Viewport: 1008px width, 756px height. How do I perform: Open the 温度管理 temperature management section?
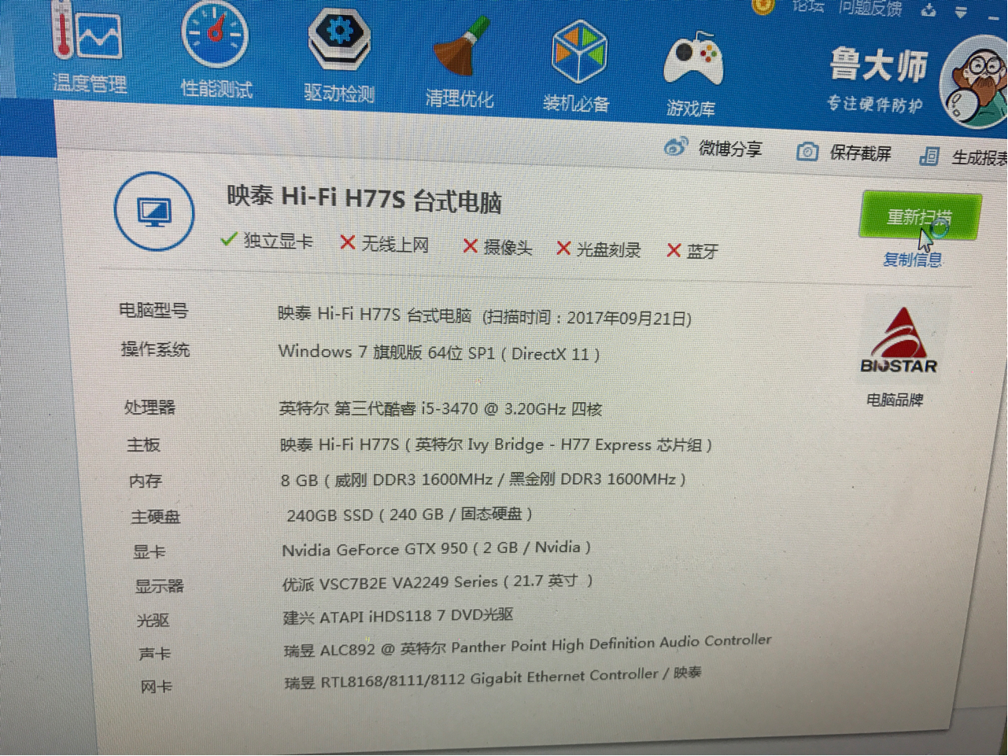[88, 47]
